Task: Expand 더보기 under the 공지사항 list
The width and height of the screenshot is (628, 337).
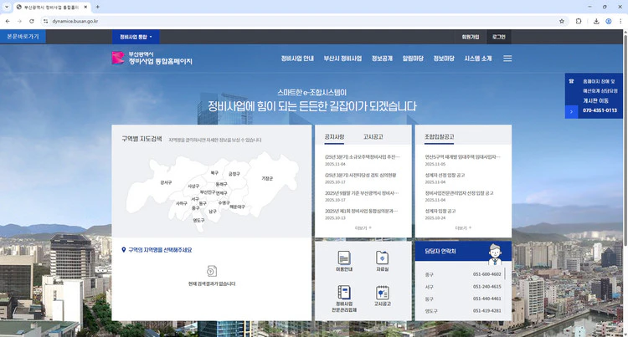Action: pos(363,227)
